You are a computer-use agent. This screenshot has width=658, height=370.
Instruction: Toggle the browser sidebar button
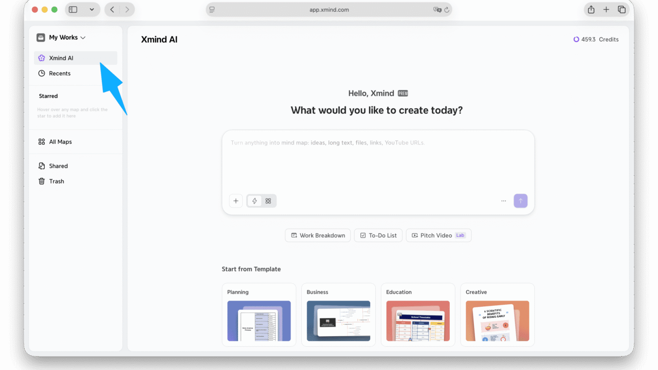(x=73, y=9)
